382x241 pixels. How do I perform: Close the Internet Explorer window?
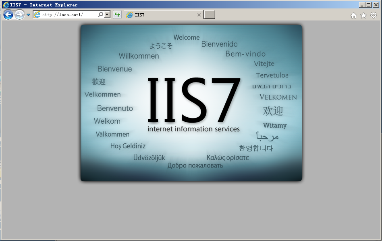[376, 4]
